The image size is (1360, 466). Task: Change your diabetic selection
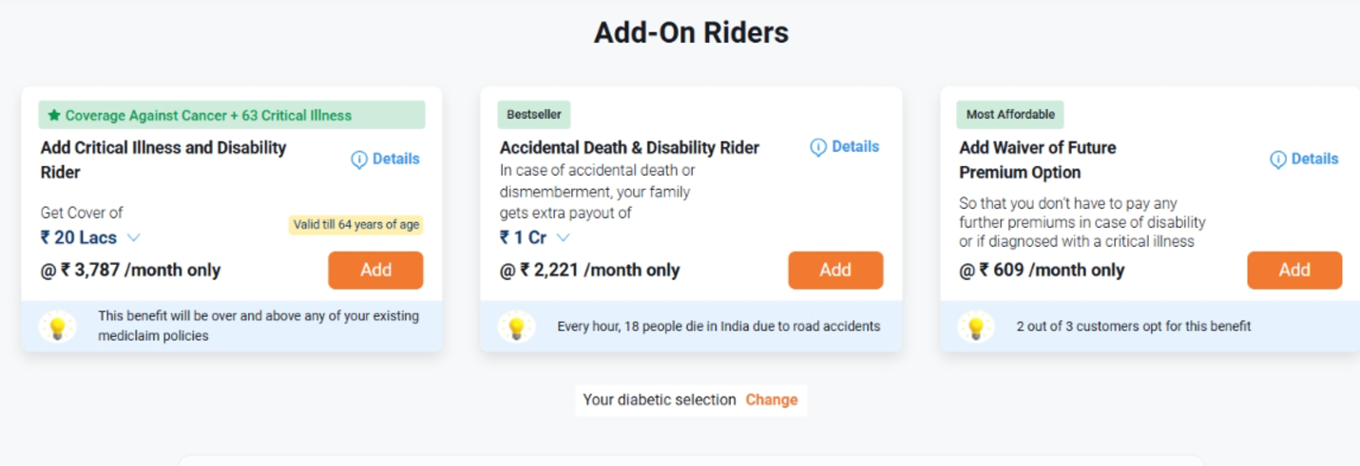pos(772,401)
